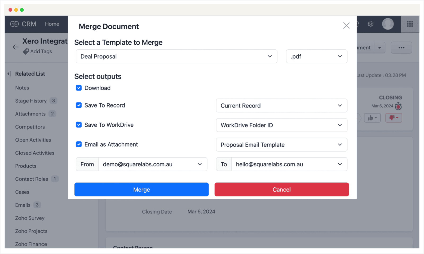
Task: Toggle the Save To WorkDrive checkbox
Action: pos(79,125)
